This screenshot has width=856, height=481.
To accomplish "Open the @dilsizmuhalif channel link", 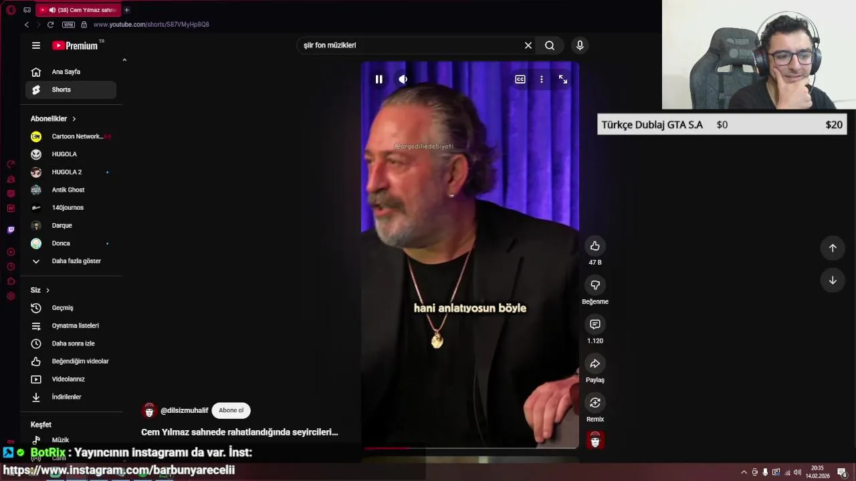I will coord(185,410).
